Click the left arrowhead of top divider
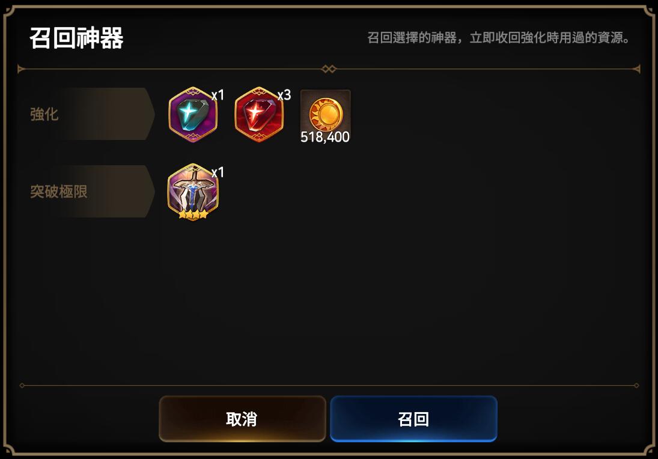The width and height of the screenshot is (658, 459). click(21, 69)
